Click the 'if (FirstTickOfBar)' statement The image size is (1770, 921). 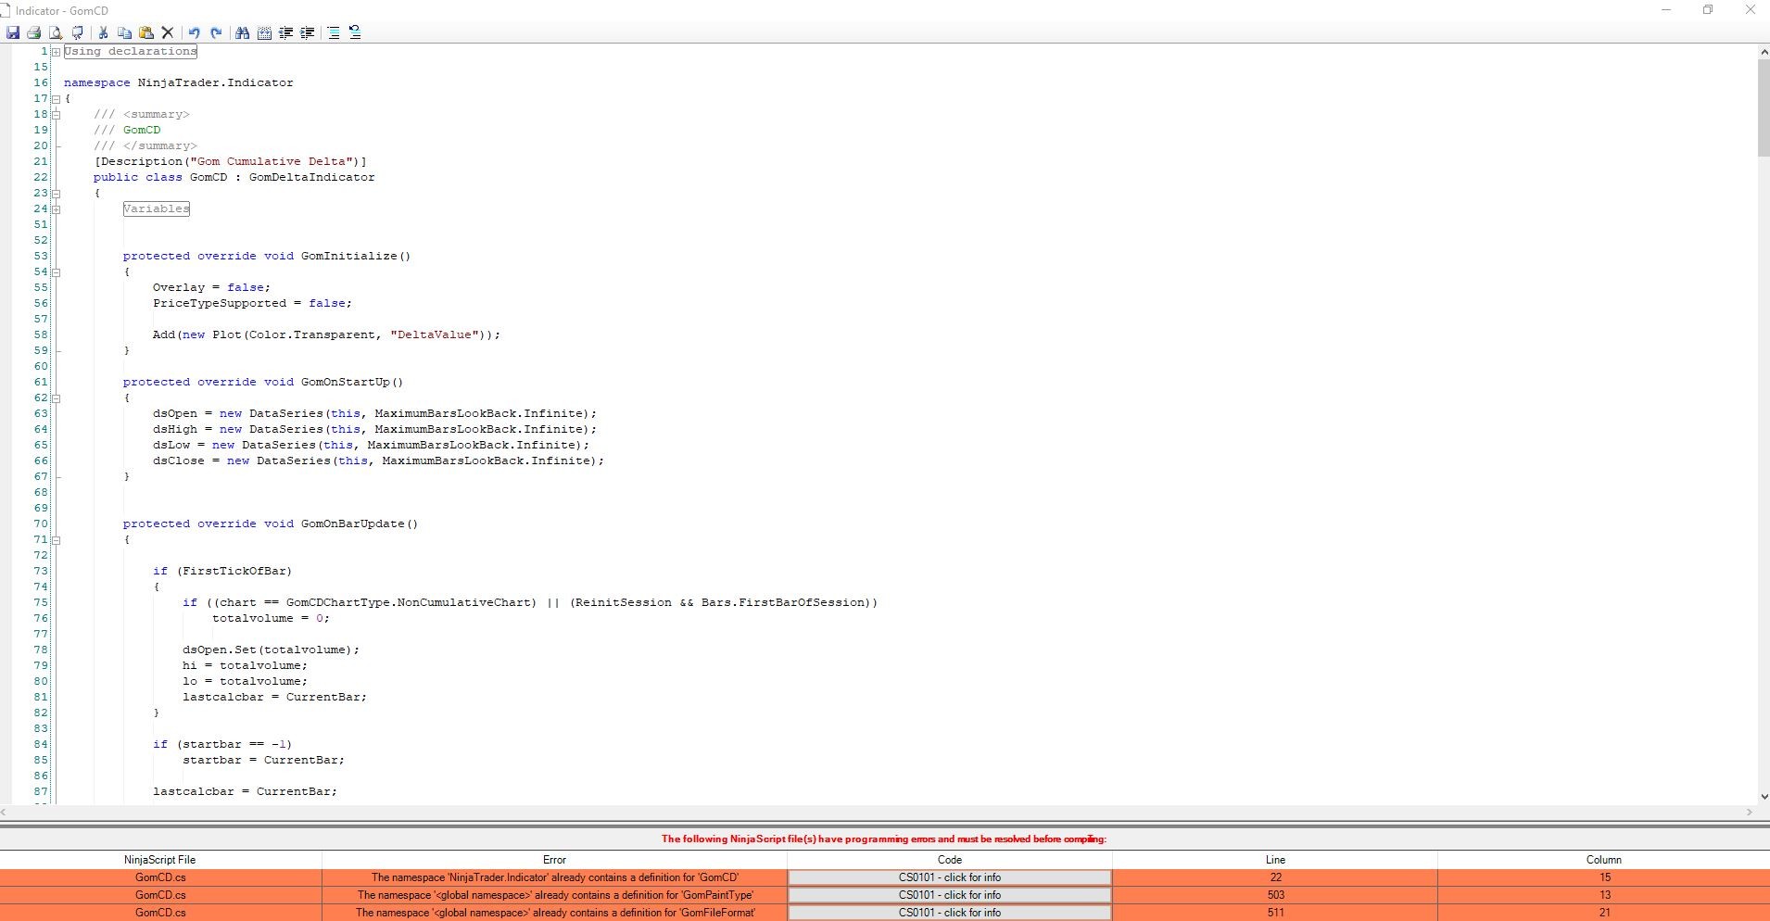click(x=223, y=572)
